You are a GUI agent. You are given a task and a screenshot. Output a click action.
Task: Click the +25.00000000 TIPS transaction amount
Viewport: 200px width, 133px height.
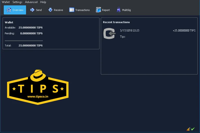point(184,30)
